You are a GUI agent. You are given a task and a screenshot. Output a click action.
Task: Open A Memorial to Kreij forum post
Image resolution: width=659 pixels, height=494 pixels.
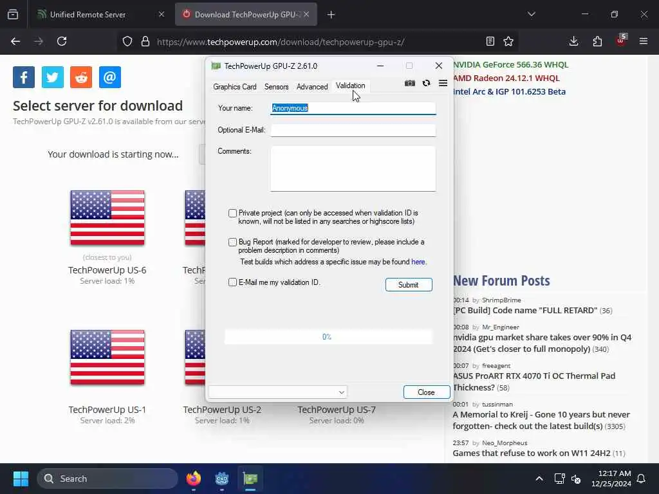(x=541, y=420)
